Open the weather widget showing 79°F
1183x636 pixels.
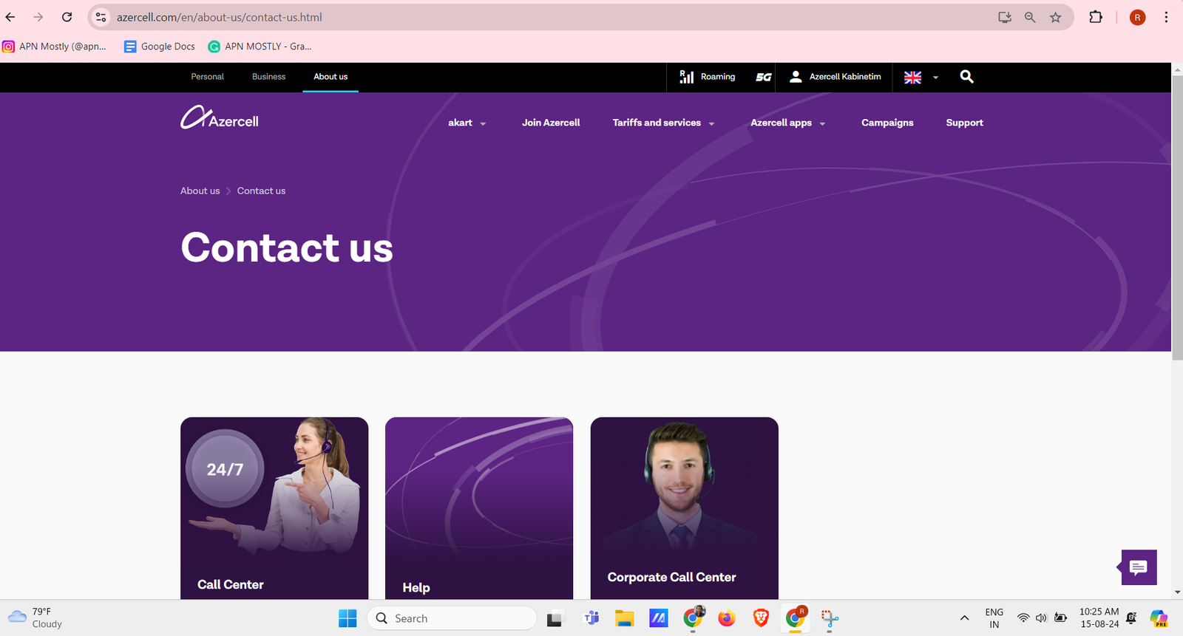[35, 618]
